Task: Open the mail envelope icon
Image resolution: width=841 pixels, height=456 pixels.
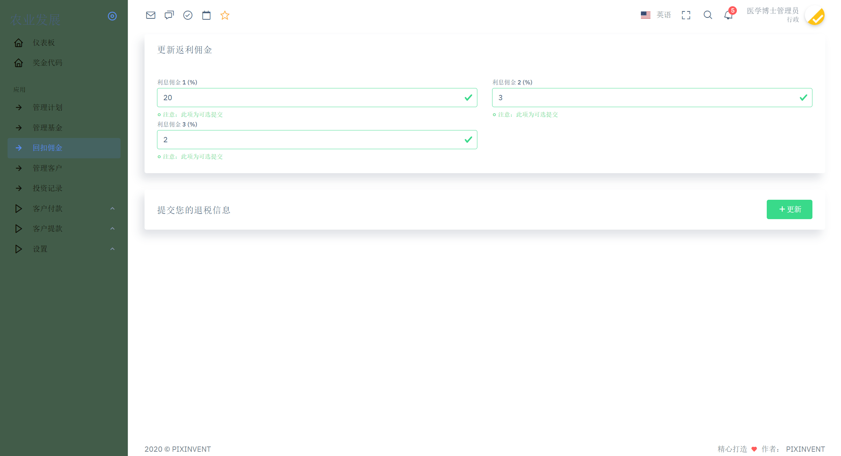Action: pos(150,15)
